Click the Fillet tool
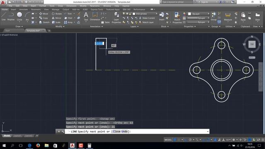Viewport: 265px width, 149px height. point(68,18)
